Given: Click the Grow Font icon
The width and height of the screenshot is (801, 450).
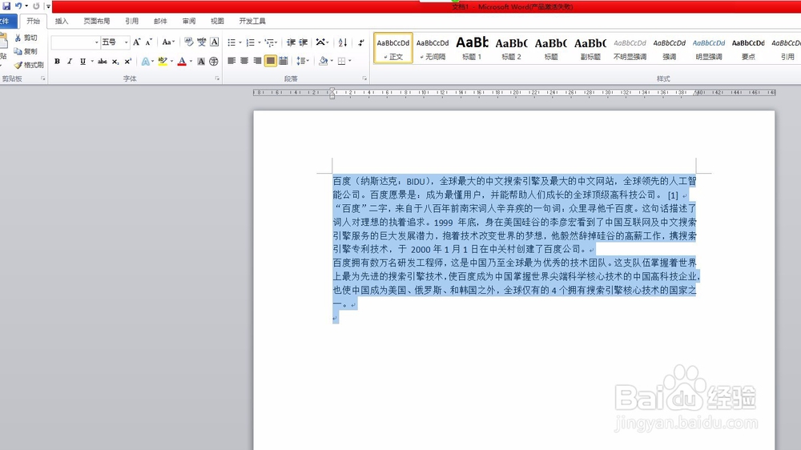Looking at the screenshot, I should [x=136, y=42].
